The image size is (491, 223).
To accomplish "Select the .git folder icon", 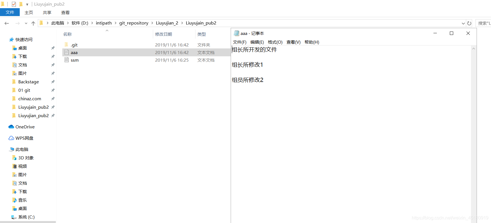I will click(67, 44).
